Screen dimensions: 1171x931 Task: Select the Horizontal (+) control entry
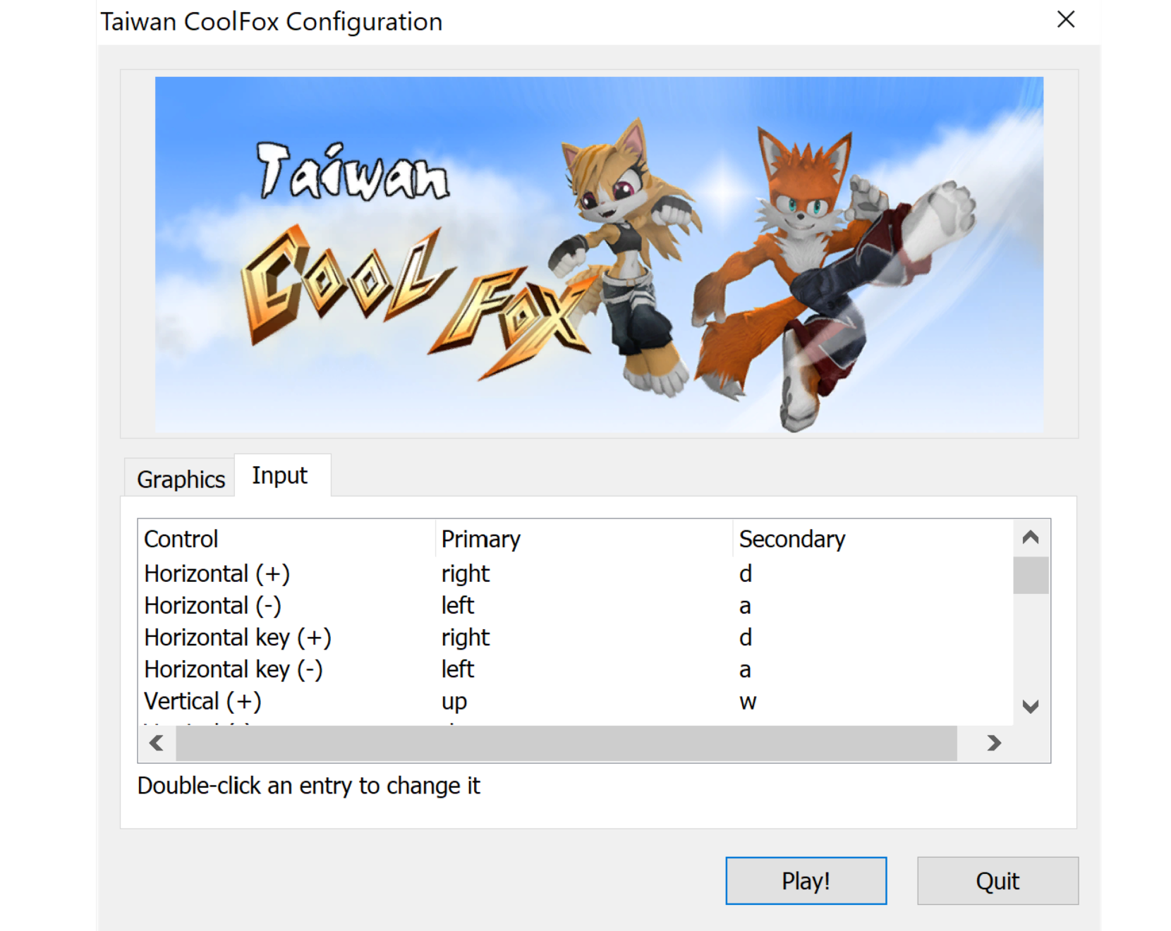217,574
